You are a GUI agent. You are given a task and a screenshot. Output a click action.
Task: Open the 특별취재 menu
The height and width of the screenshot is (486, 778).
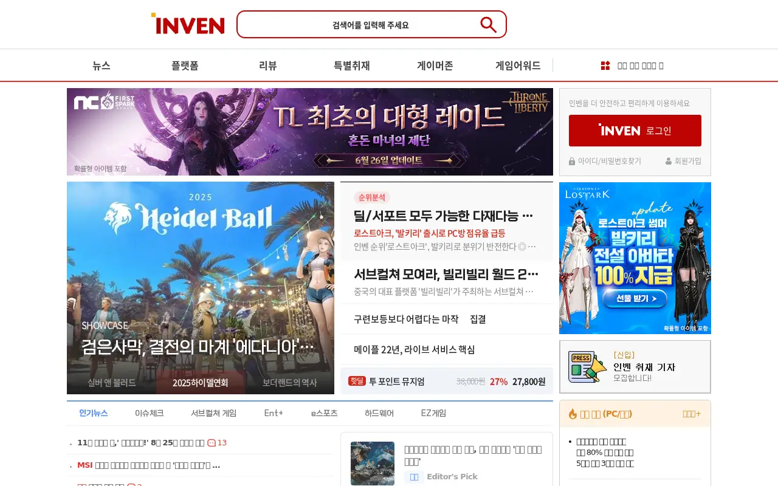click(x=352, y=66)
